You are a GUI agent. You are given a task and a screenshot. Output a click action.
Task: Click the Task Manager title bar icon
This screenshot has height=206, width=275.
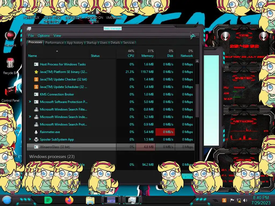tap(29, 29)
